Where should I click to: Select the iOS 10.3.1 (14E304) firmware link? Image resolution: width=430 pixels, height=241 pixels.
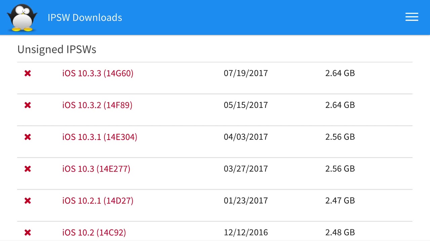[99, 137]
